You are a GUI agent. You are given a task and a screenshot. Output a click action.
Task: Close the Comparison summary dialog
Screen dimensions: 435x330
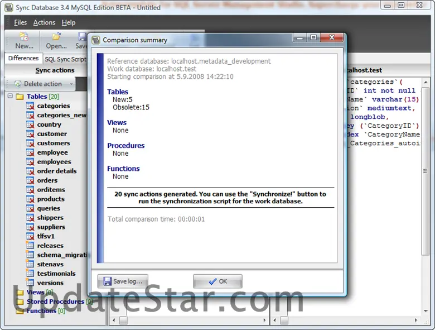332,37
